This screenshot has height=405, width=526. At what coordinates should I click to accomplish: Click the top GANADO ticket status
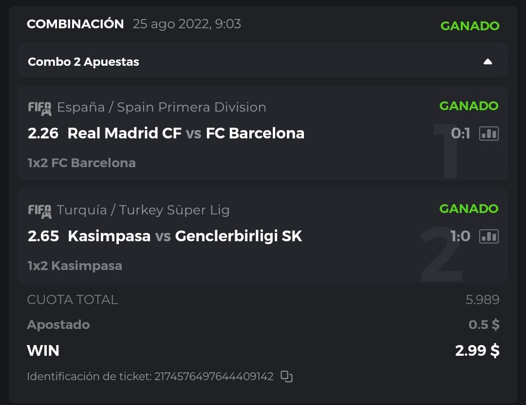click(470, 26)
